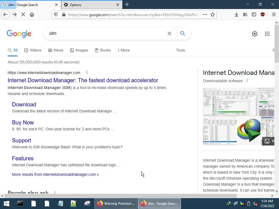
Task: Open options beside People also ask
Action: (54, 192)
